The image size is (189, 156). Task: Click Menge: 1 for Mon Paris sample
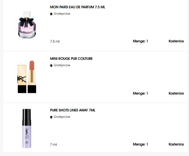pyautogui.click(x=140, y=41)
